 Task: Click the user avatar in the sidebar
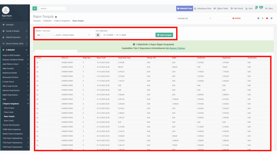(6, 10)
